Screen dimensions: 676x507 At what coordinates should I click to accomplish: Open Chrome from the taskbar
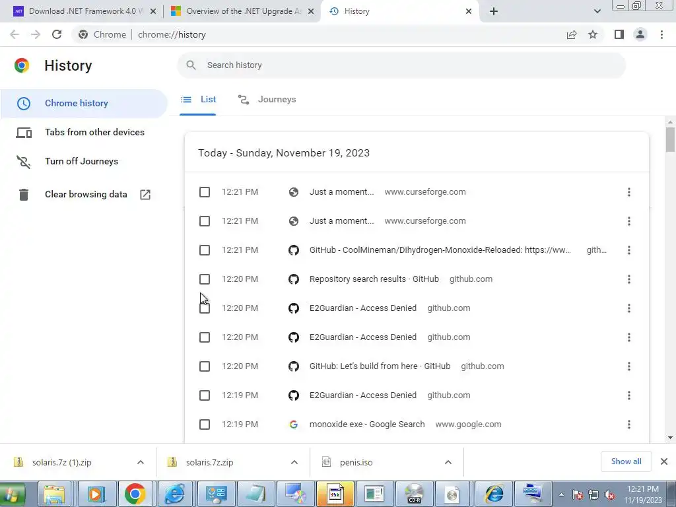pyautogui.click(x=135, y=494)
